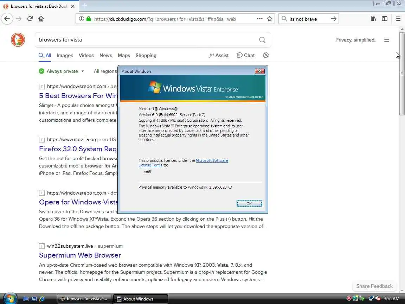Click the 'its not brave' search box

pos(308,19)
